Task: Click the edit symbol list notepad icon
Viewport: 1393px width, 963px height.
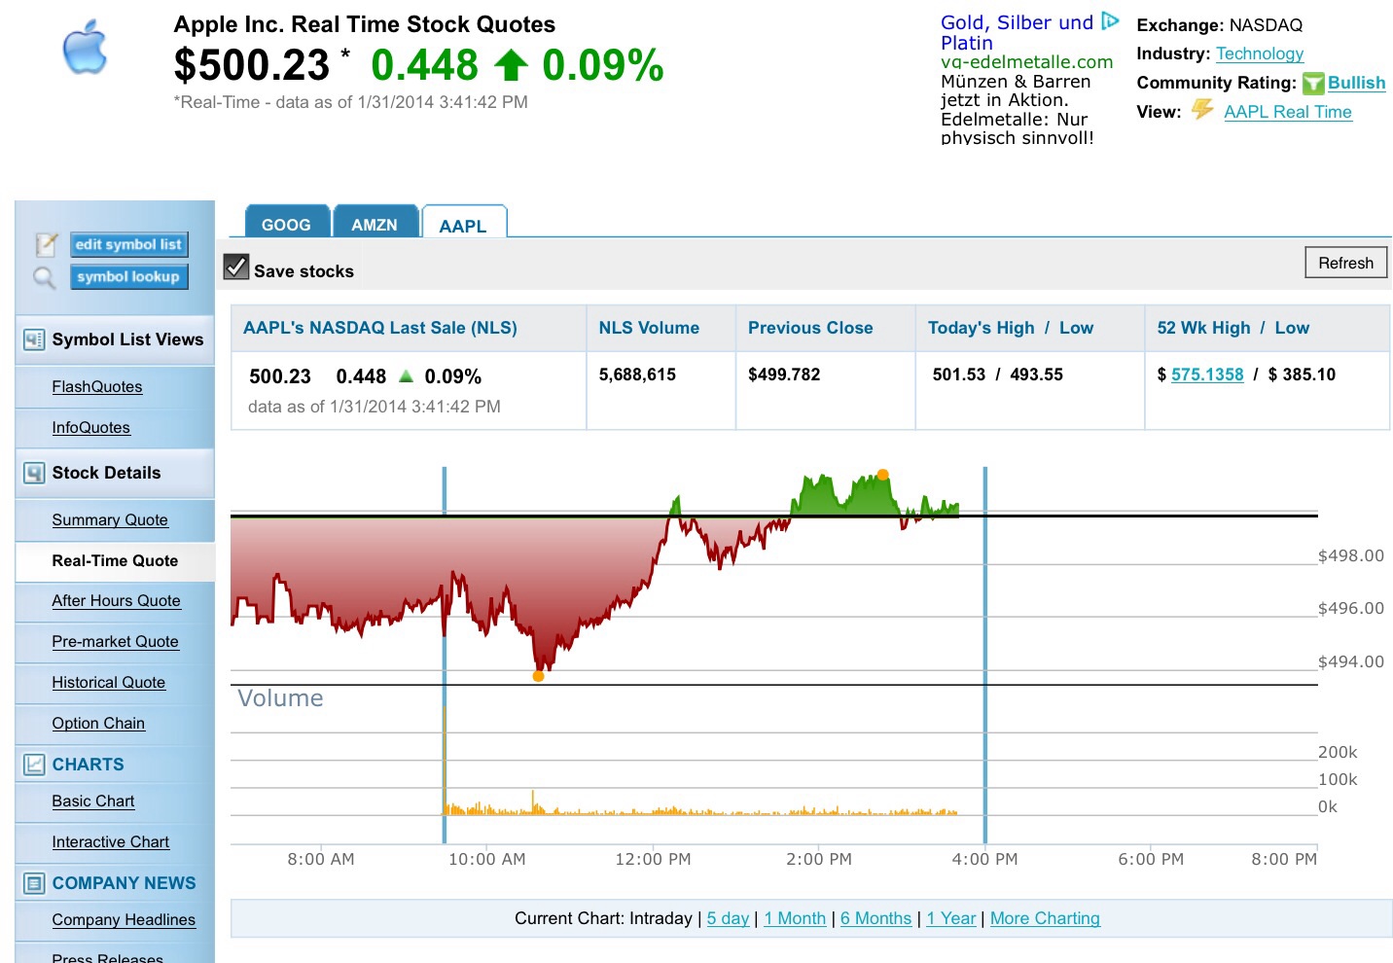Action: (x=46, y=244)
